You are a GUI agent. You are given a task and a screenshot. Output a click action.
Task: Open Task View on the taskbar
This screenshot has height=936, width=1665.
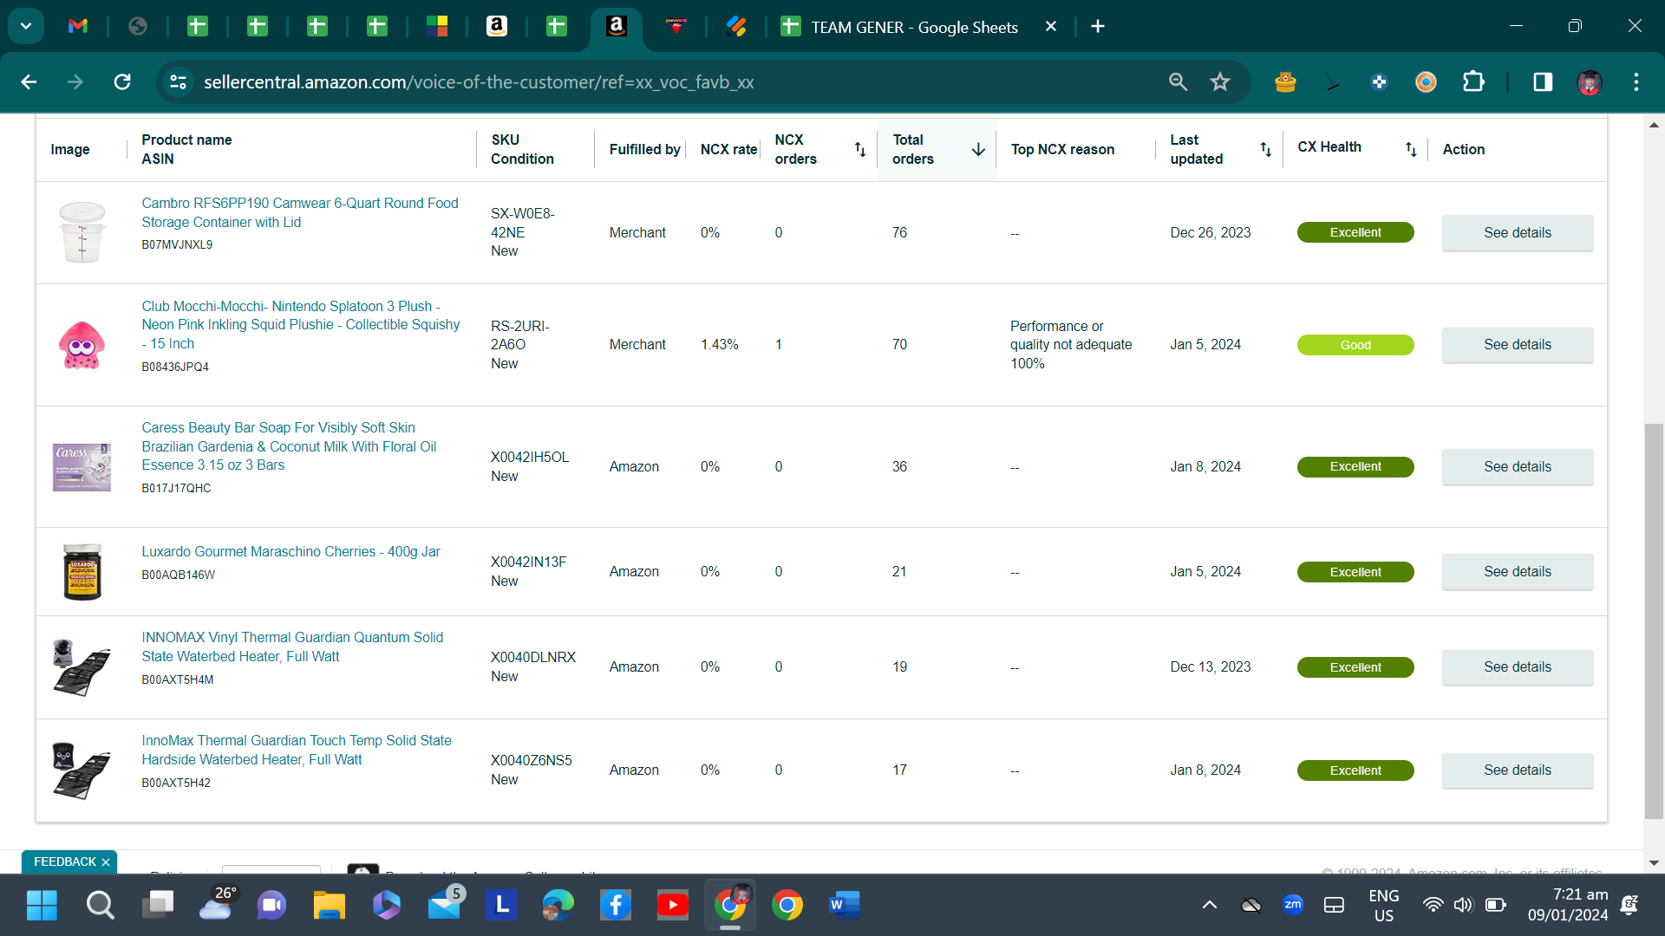pyautogui.click(x=158, y=906)
